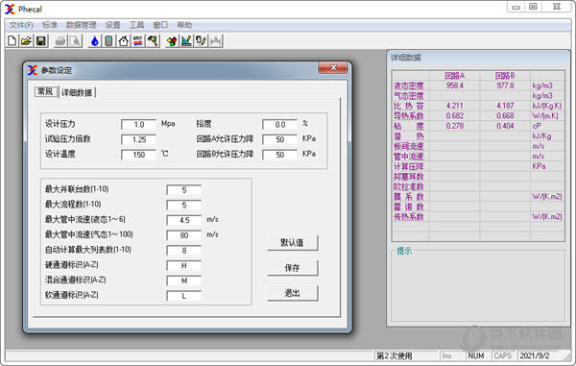Click the 雷诺数 row label
This screenshot has height=366, width=576.
pyautogui.click(x=409, y=207)
